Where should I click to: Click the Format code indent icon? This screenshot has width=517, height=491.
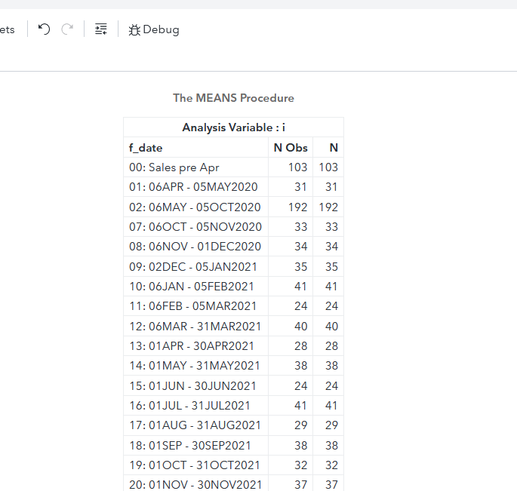tap(101, 29)
